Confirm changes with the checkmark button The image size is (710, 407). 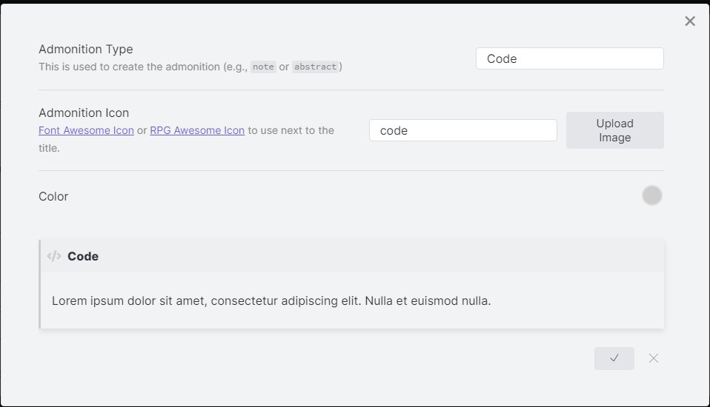tap(614, 358)
